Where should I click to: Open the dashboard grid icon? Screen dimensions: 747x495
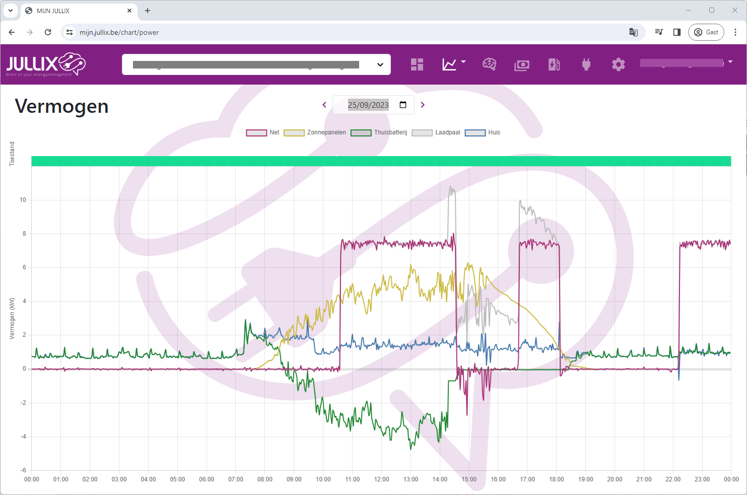pyautogui.click(x=417, y=64)
